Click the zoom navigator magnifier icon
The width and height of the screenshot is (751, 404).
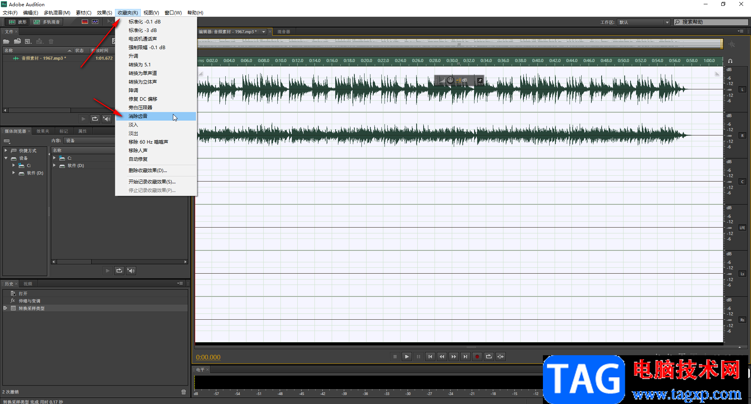pyautogui.click(x=732, y=44)
